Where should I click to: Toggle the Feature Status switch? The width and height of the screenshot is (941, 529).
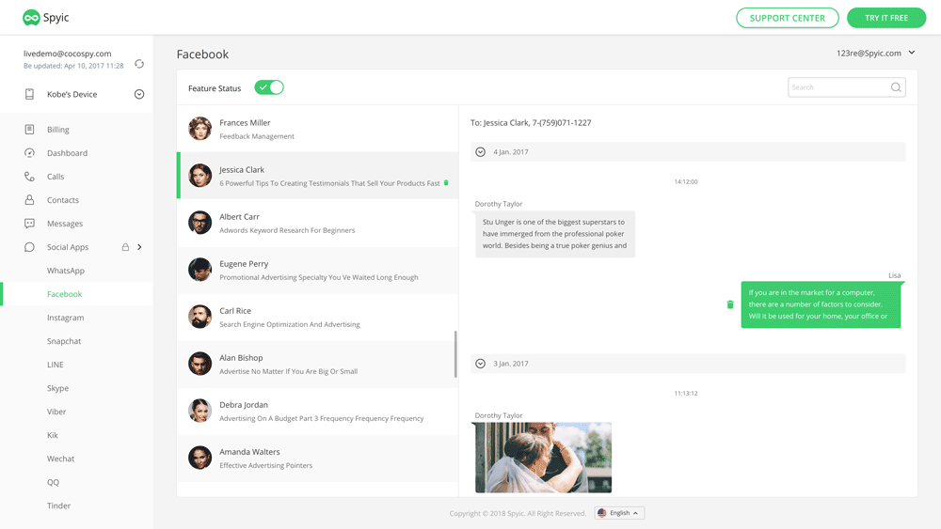click(269, 87)
